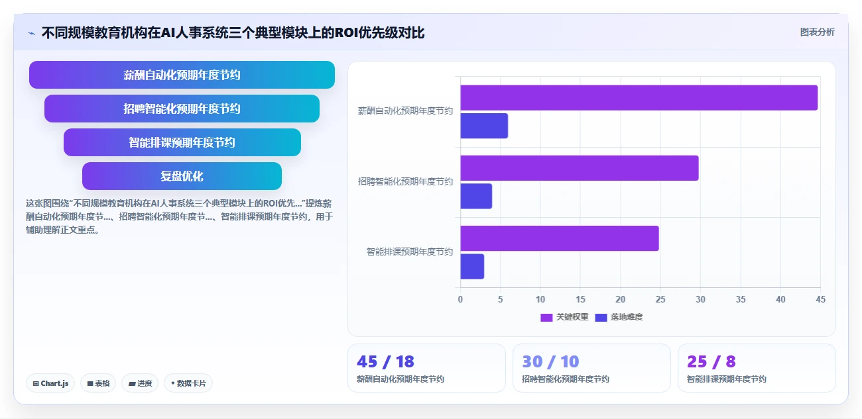This screenshot has height=419, width=862.
Task: Toggle the 关键权重 legend swatch
Action: pos(546,317)
